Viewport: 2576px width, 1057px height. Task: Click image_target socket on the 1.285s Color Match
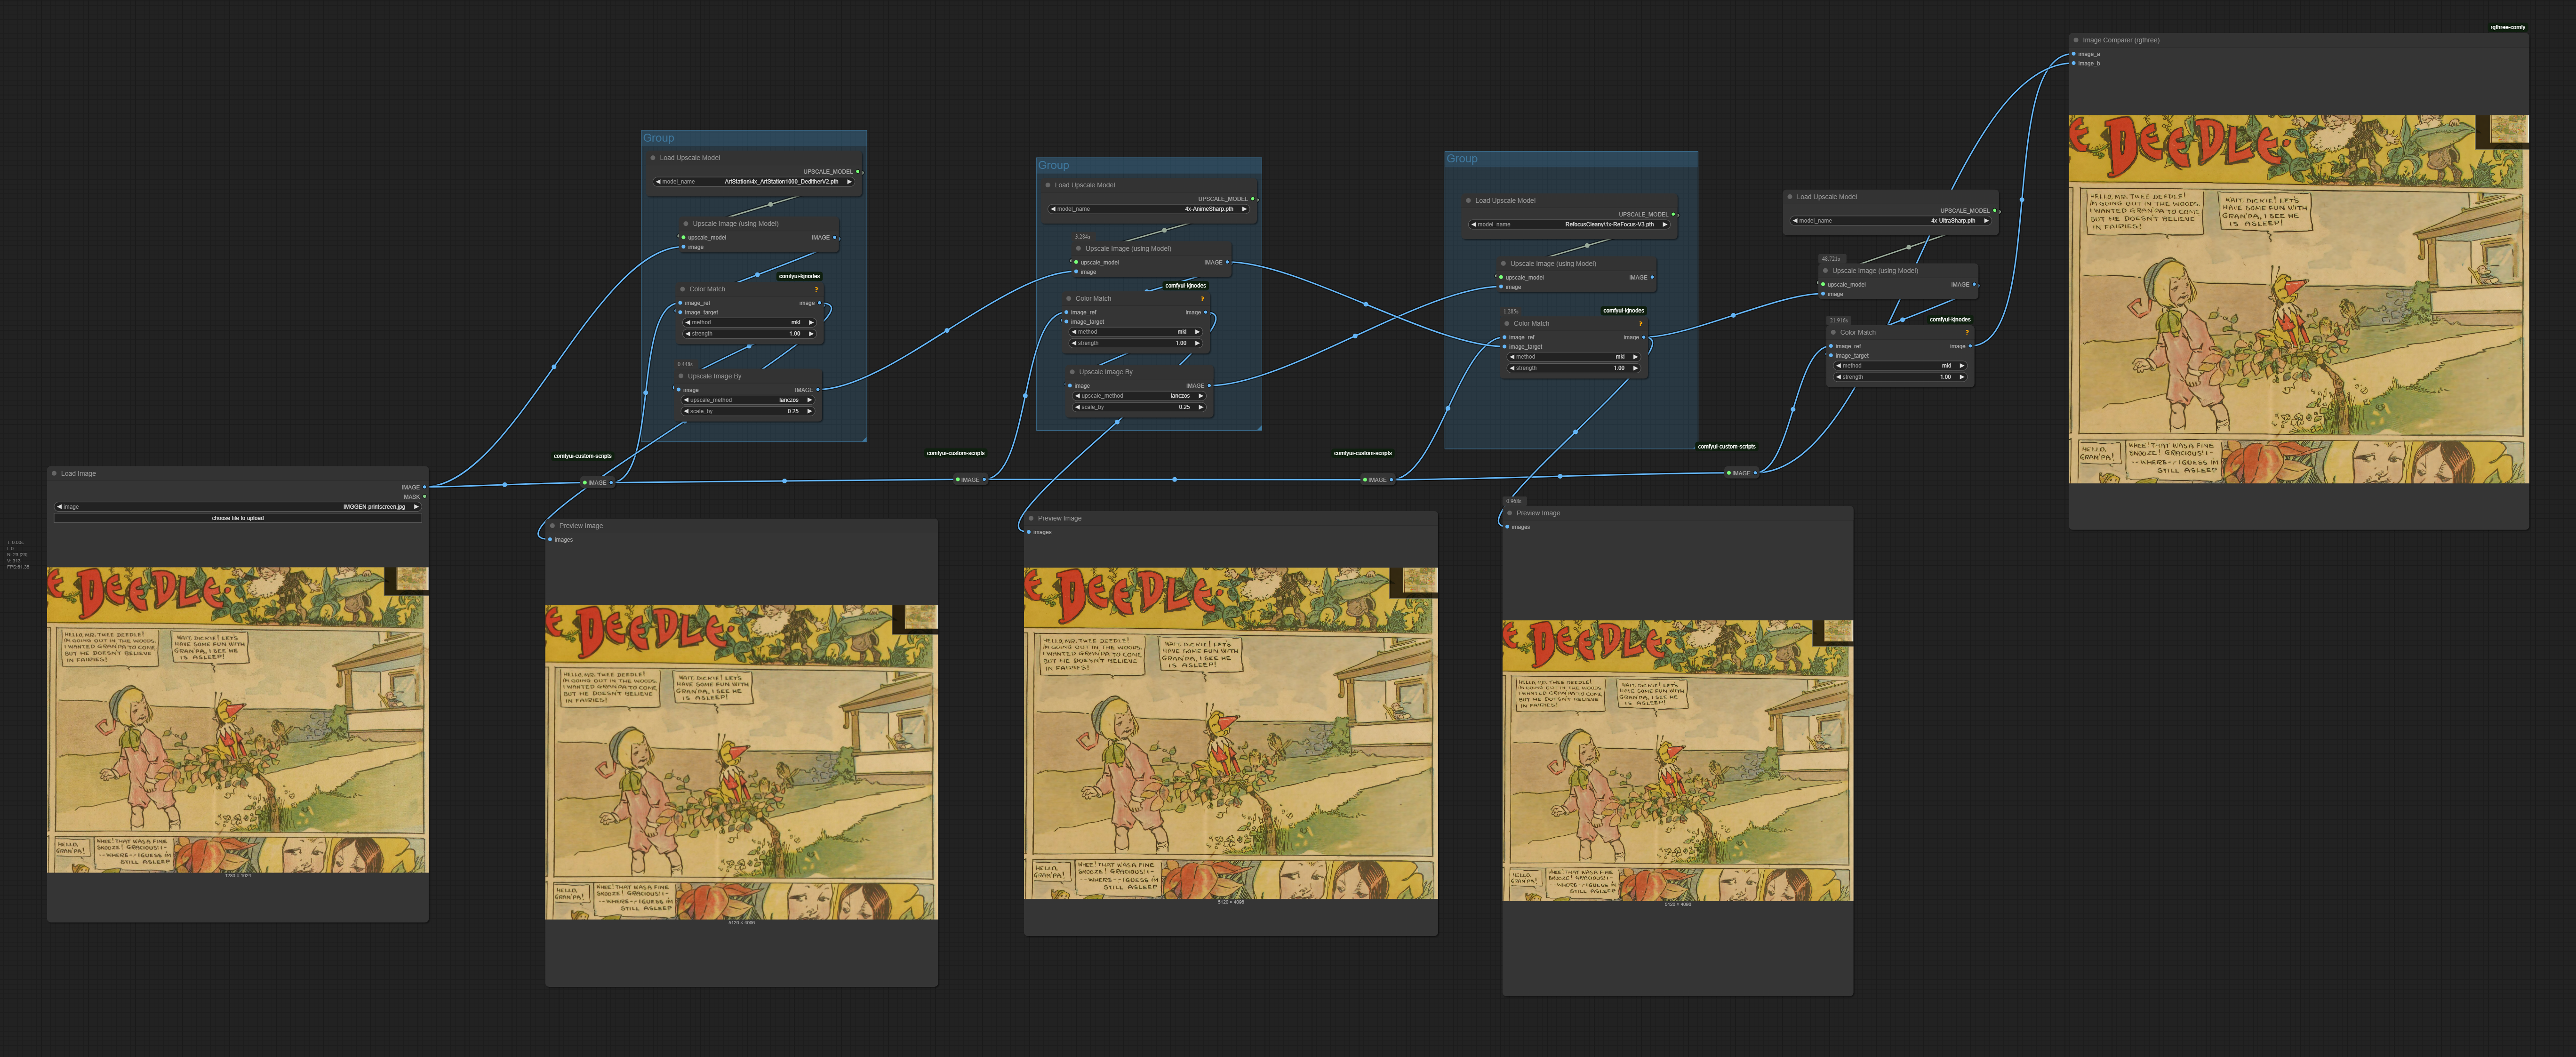click(x=1504, y=347)
